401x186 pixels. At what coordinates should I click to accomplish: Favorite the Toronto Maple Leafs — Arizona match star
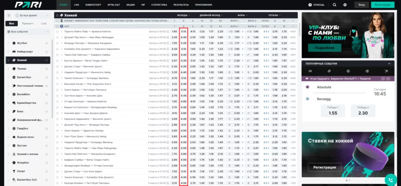(x=57, y=32)
